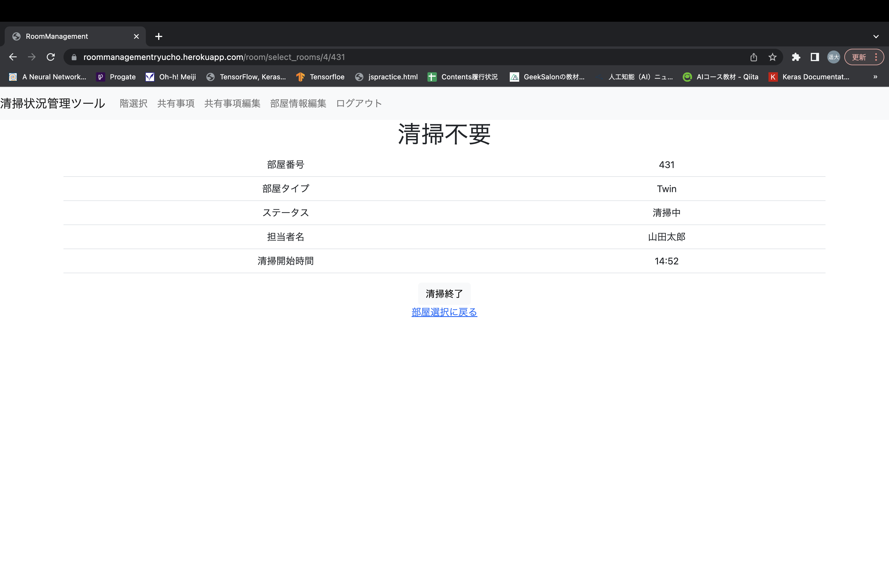This screenshot has height=577, width=889.
Task: Click the browser forward arrow
Action: coord(32,57)
